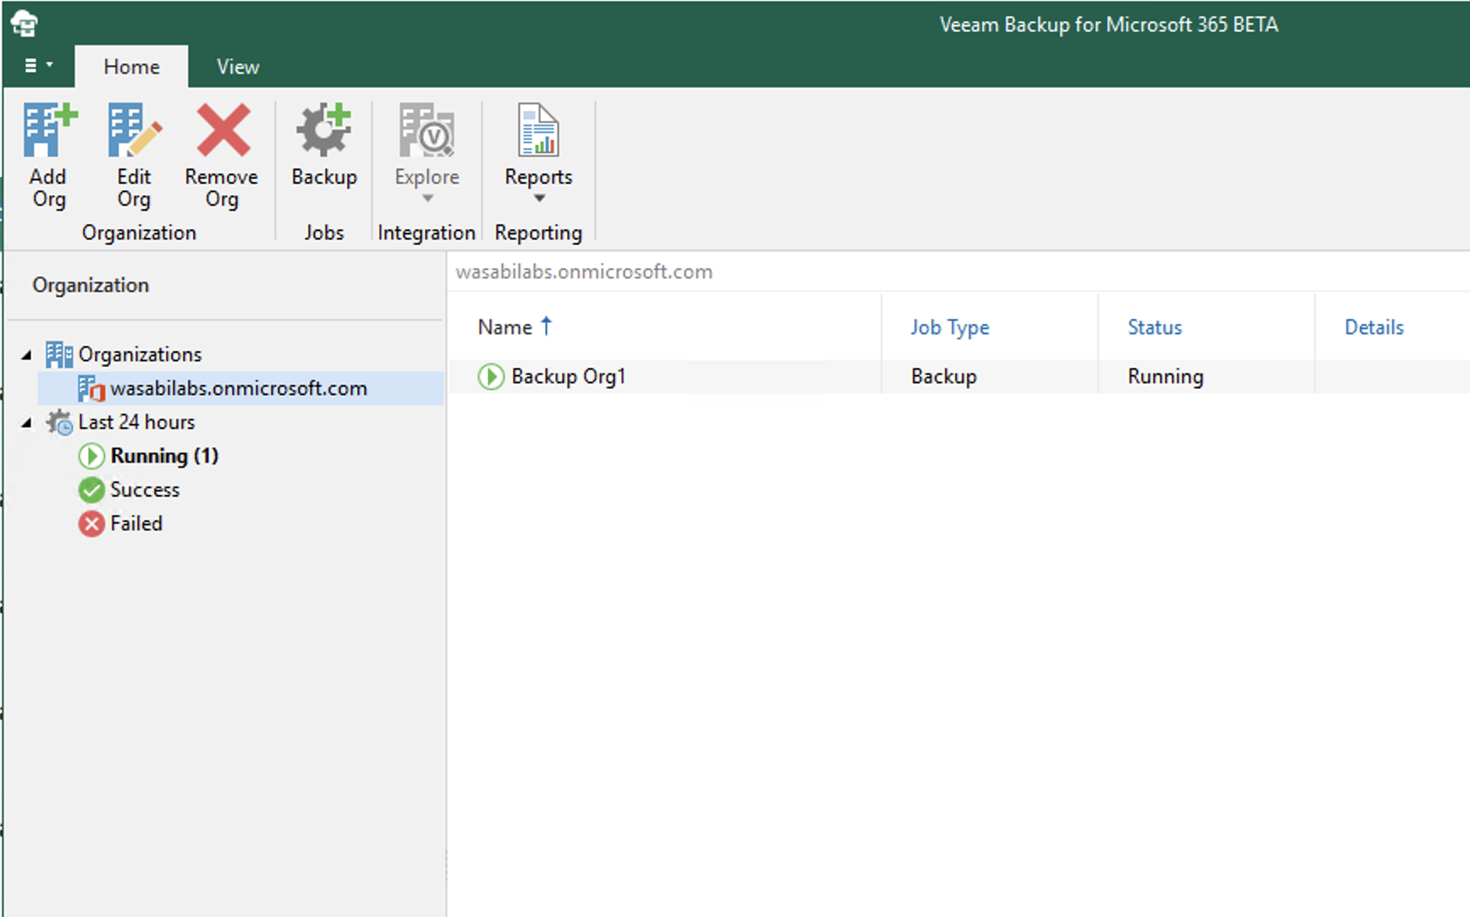Select wasabilabs.onmicrosoft.com in the tree
Image resolution: width=1470 pixels, height=917 pixels.
(x=239, y=388)
